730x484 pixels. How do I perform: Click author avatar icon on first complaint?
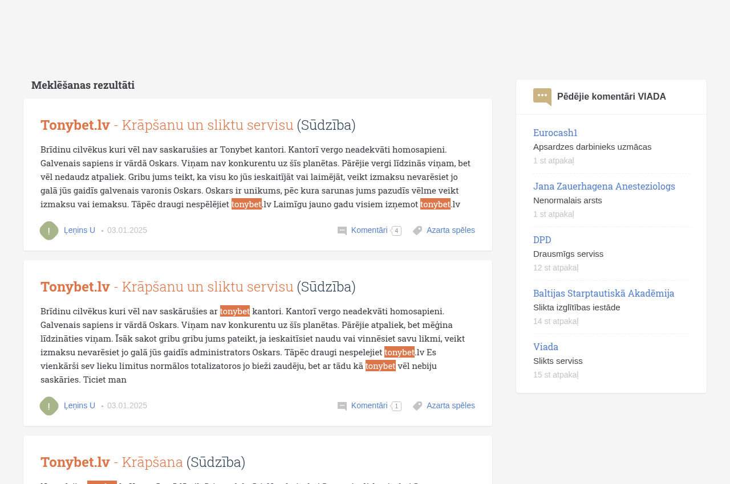click(49, 231)
